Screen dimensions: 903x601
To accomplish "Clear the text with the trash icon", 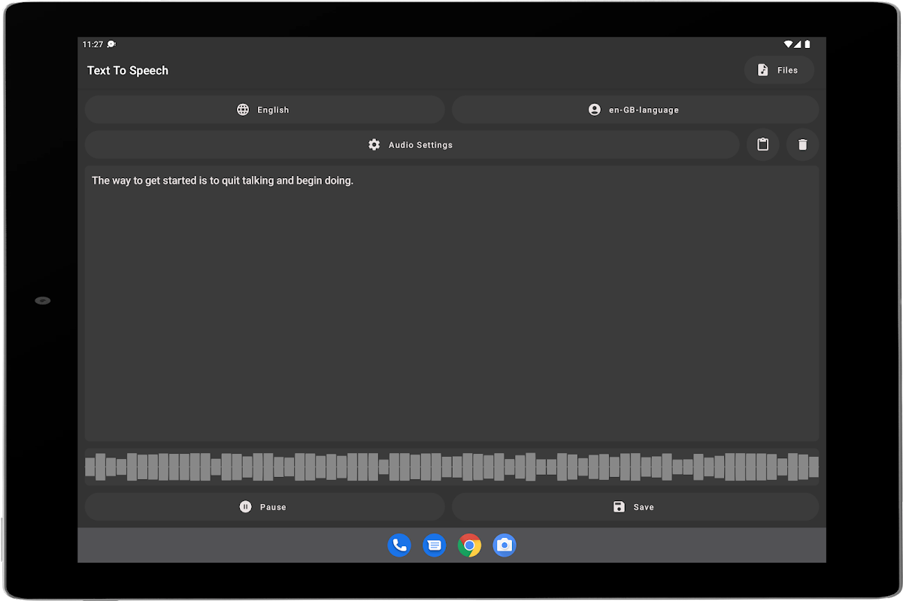I will pyautogui.click(x=802, y=145).
